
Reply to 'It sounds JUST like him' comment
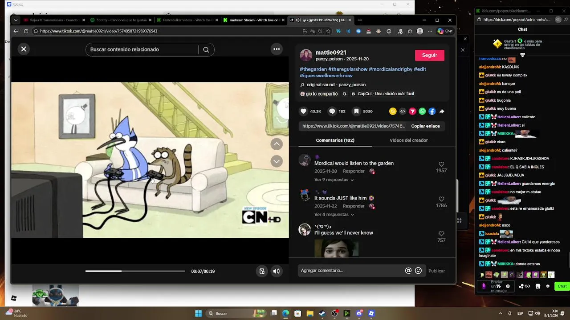[354, 206]
